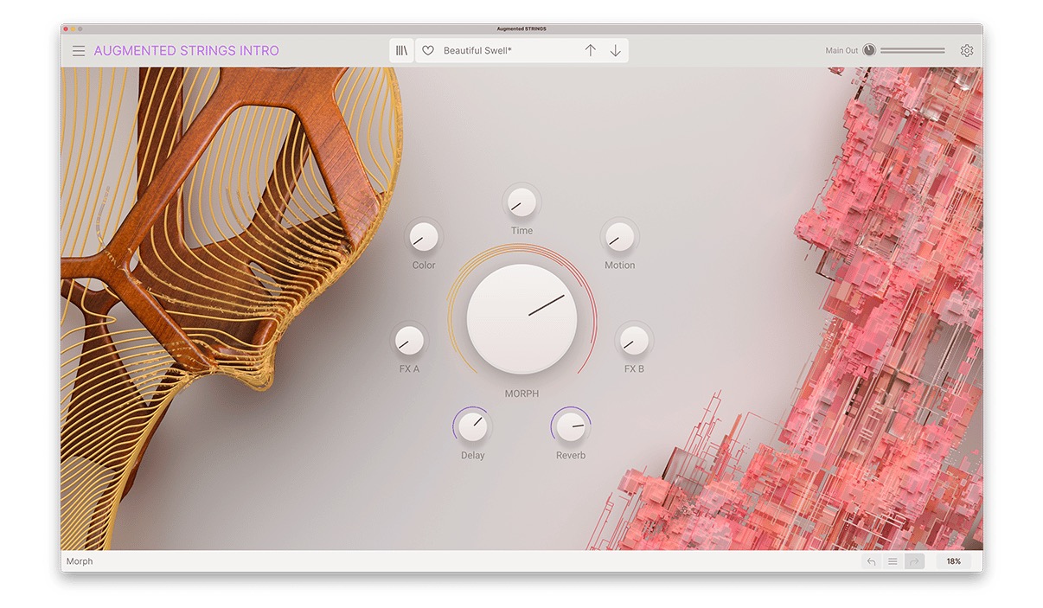This screenshot has height=608, width=1043.
Task: Click the Time knob
Action: (521, 202)
